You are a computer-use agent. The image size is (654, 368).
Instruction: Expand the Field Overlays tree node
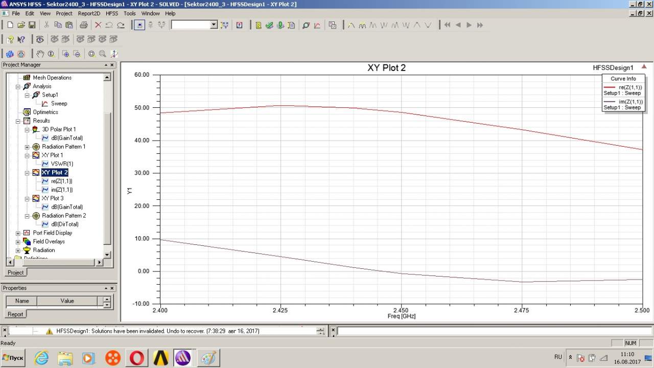pyautogui.click(x=18, y=242)
